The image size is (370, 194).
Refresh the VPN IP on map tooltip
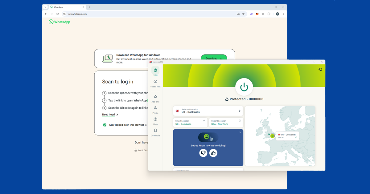296,137
